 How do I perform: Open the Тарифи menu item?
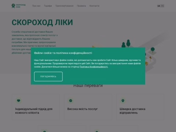(x=48, y=6)
